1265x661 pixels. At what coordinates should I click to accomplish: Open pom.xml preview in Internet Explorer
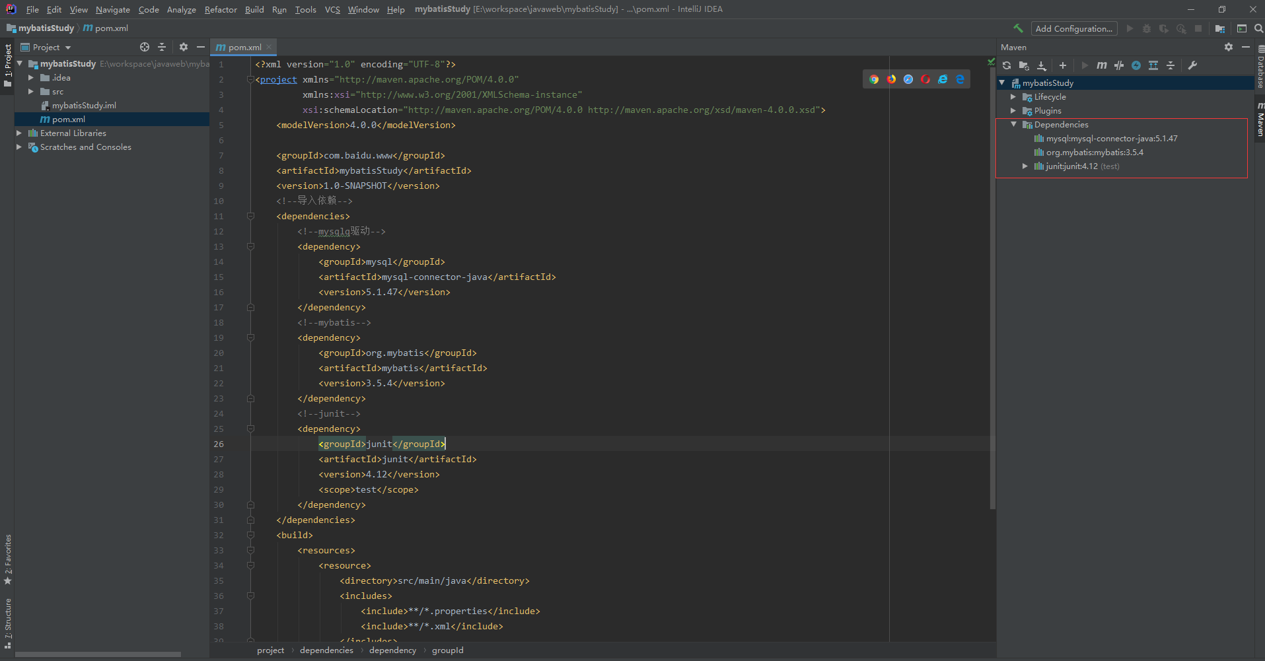click(x=943, y=79)
